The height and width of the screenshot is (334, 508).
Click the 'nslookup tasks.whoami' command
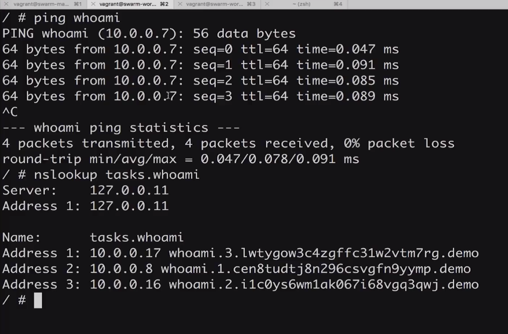(116, 174)
